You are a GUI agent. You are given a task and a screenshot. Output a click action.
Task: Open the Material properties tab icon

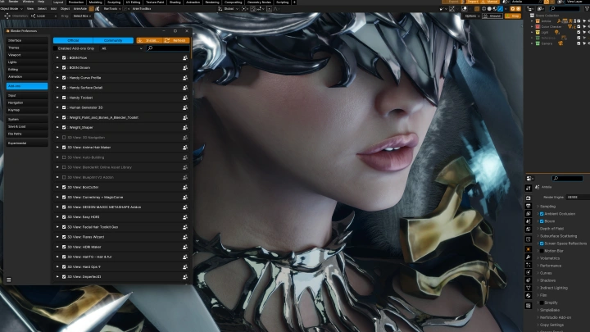tap(529, 295)
